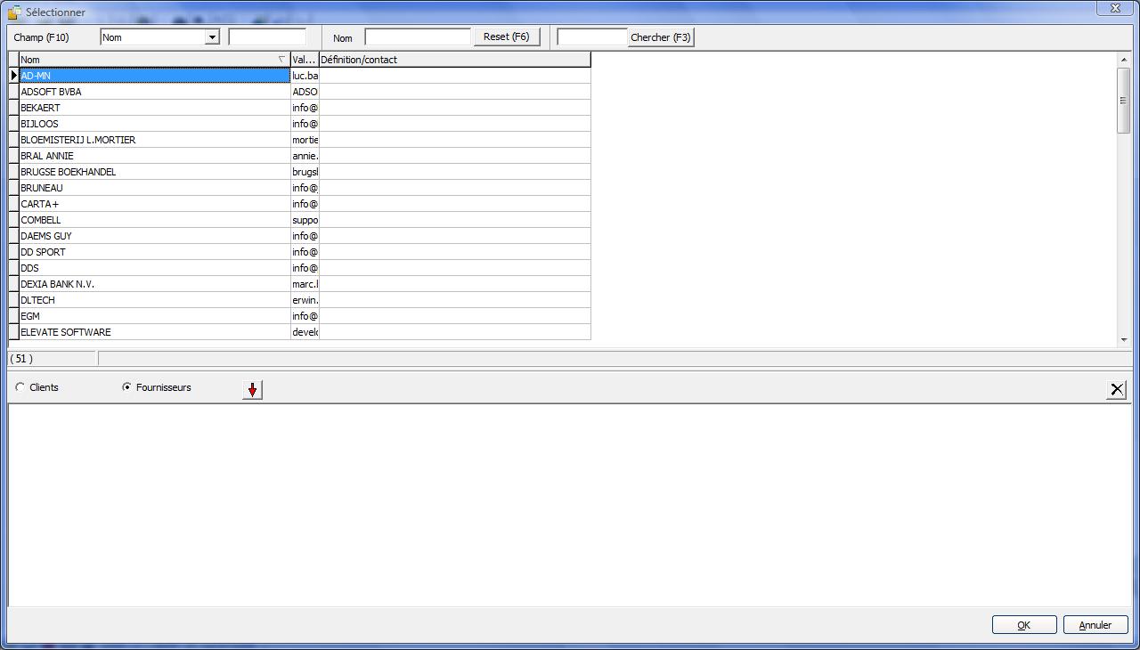
Task: Click the Nom column header
Action: 155,60
